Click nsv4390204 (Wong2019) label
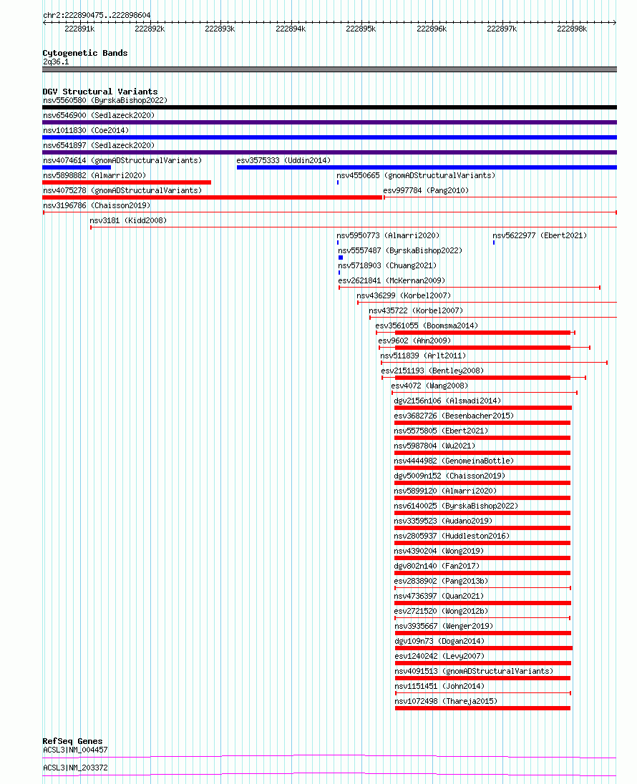This screenshot has height=784, width=637. tap(439, 551)
